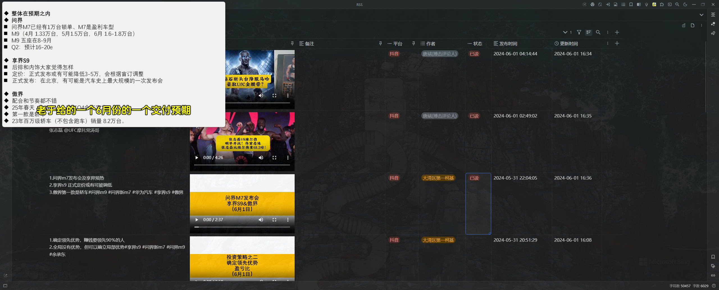Play the 4:26 张志磊VS维尔德 video
The image size is (719, 290).
197,158
